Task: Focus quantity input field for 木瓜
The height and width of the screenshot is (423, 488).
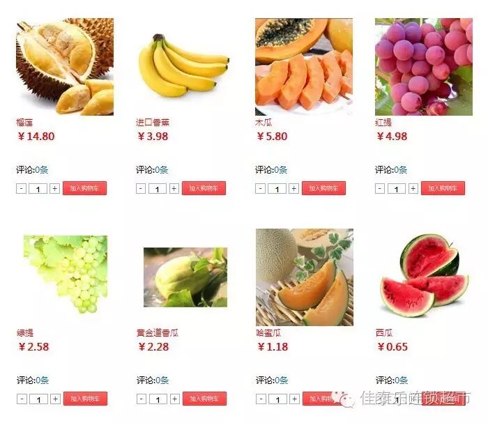Action: tap(277, 189)
